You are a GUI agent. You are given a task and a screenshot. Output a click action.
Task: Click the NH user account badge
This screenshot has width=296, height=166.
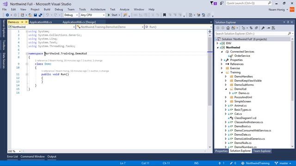tap(292, 9)
